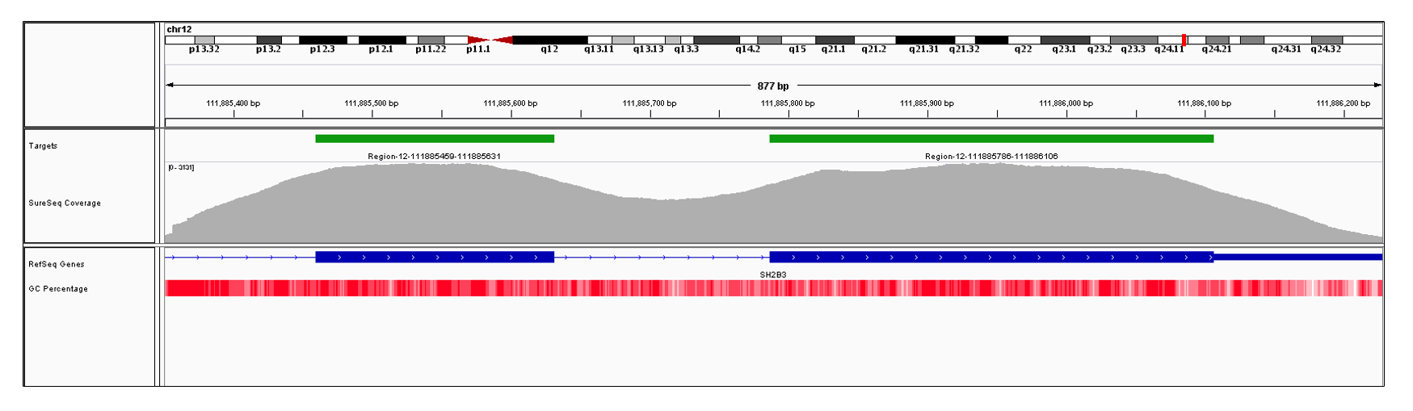Viewport: 1413px width, 411px height.
Task: Click the thin UTR segment at SH2B3 end
Action: click(x=1297, y=257)
